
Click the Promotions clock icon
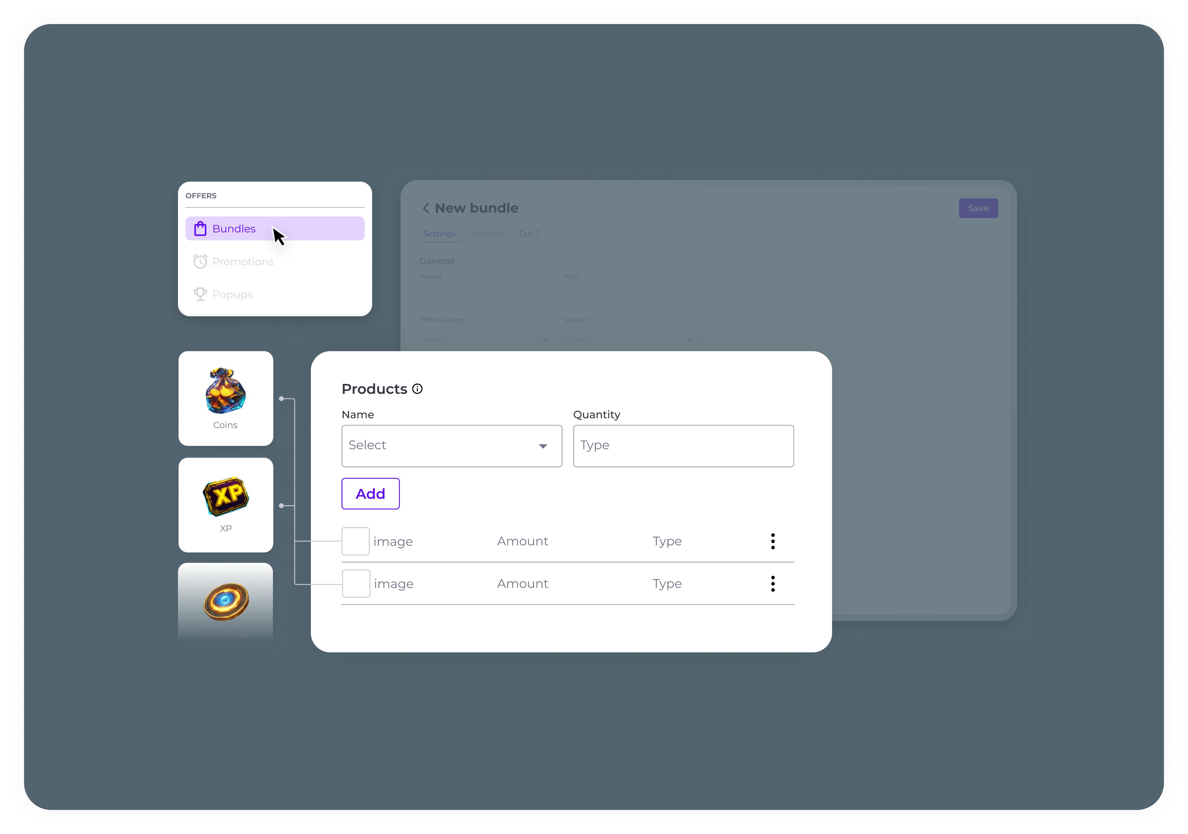tap(200, 261)
